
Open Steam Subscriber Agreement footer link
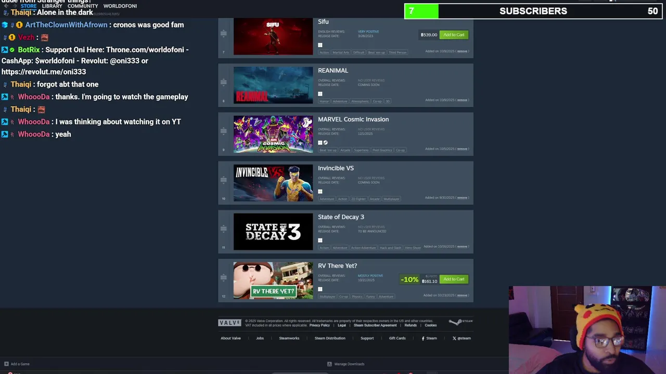(375, 325)
